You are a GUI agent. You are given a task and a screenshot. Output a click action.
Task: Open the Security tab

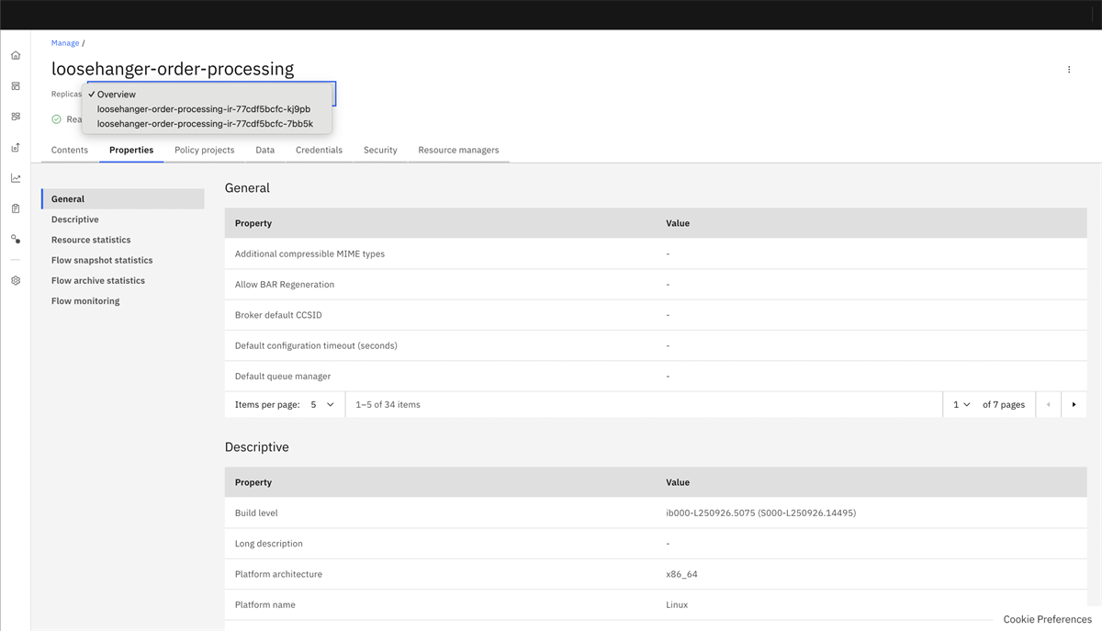click(380, 150)
